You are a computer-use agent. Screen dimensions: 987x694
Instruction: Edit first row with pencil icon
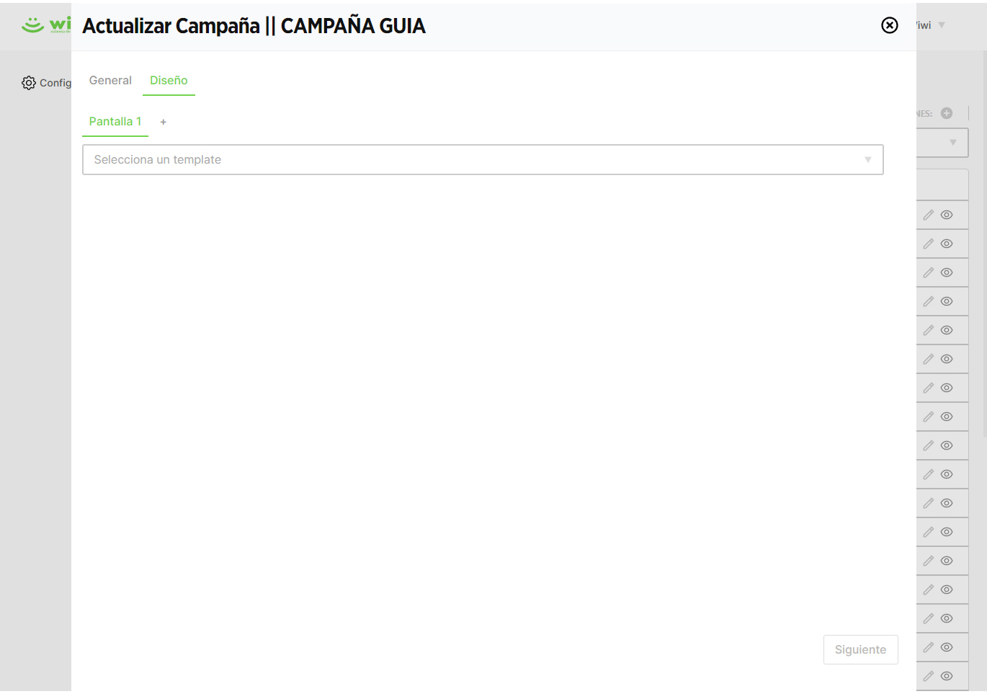tap(928, 215)
